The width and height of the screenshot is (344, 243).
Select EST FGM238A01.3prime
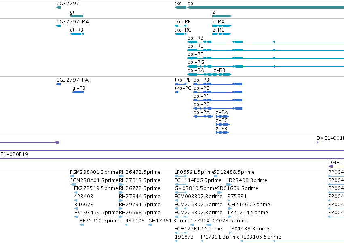pyautogui.click(x=94, y=172)
